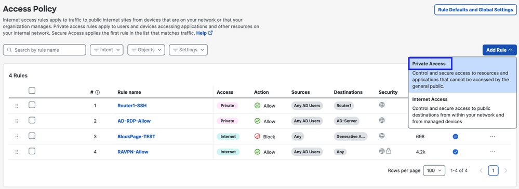
Task: Click Router1 destination chip
Action: 343,106
